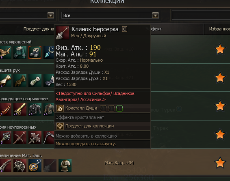Screen dimensions: 230x181
Task: Open the Все filter dropdown
Action: (x=110, y=15)
